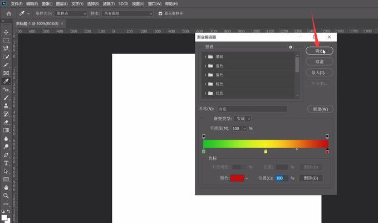Click the 位置(C) field showing 100
378x223 pixels.
[x=282, y=178]
